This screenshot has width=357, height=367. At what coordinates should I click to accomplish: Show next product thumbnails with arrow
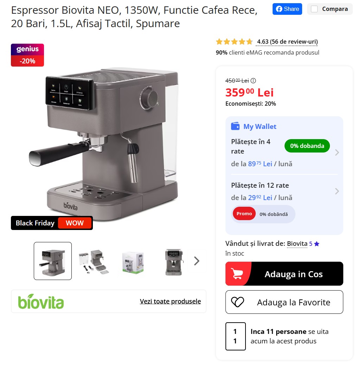click(x=197, y=261)
